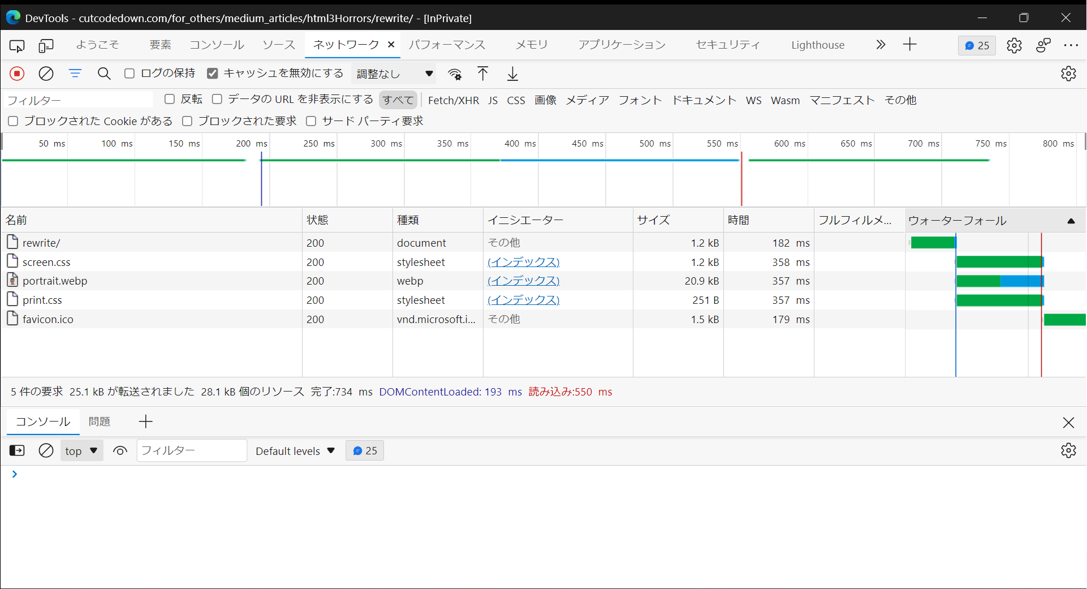This screenshot has width=1087, height=589.
Task: Clear the console output
Action: tap(46, 450)
